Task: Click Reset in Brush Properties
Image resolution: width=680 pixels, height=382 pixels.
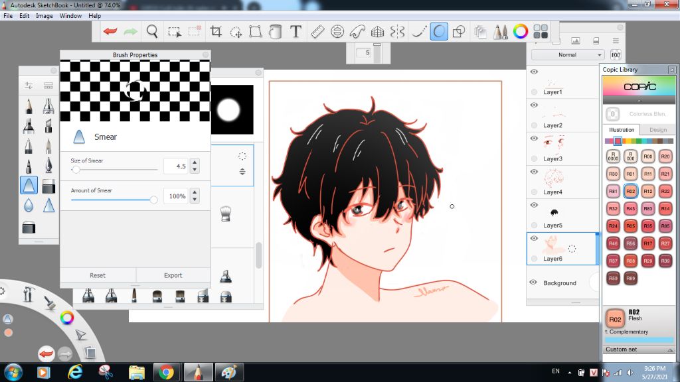Action: click(x=98, y=275)
